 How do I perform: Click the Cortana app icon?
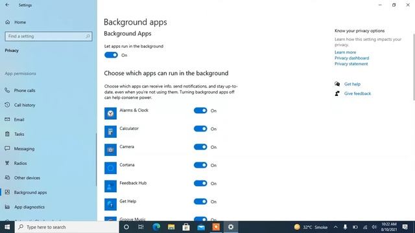[x=110, y=168]
